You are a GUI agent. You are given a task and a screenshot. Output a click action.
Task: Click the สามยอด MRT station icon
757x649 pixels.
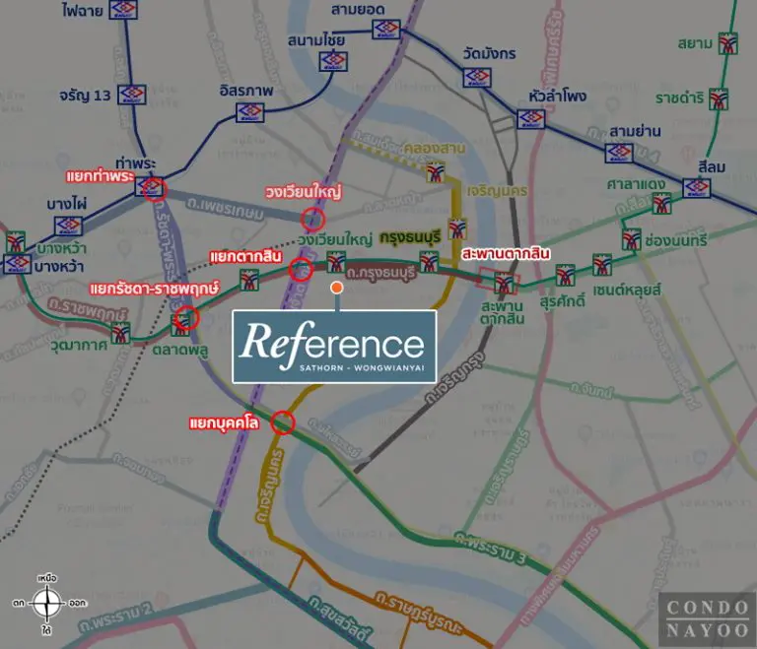click(386, 29)
